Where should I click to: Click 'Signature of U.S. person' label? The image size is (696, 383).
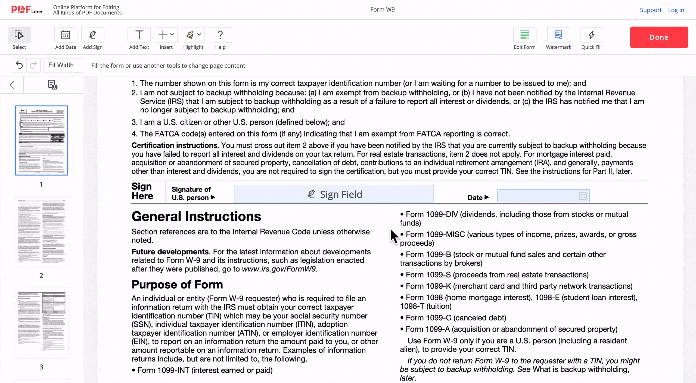pos(193,193)
